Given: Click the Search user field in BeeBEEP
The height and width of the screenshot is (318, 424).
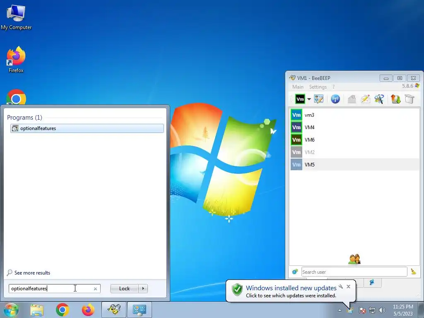Looking at the screenshot, I should [354, 272].
